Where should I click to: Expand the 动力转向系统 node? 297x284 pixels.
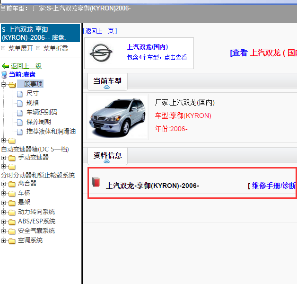tap(3, 213)
